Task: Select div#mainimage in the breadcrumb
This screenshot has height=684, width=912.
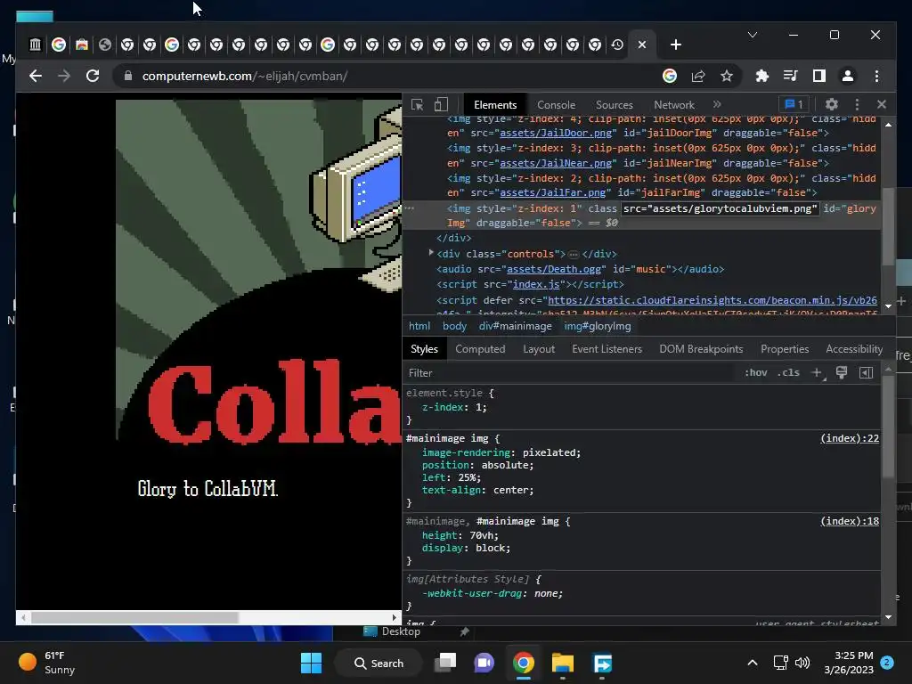Action: (516, 326)
